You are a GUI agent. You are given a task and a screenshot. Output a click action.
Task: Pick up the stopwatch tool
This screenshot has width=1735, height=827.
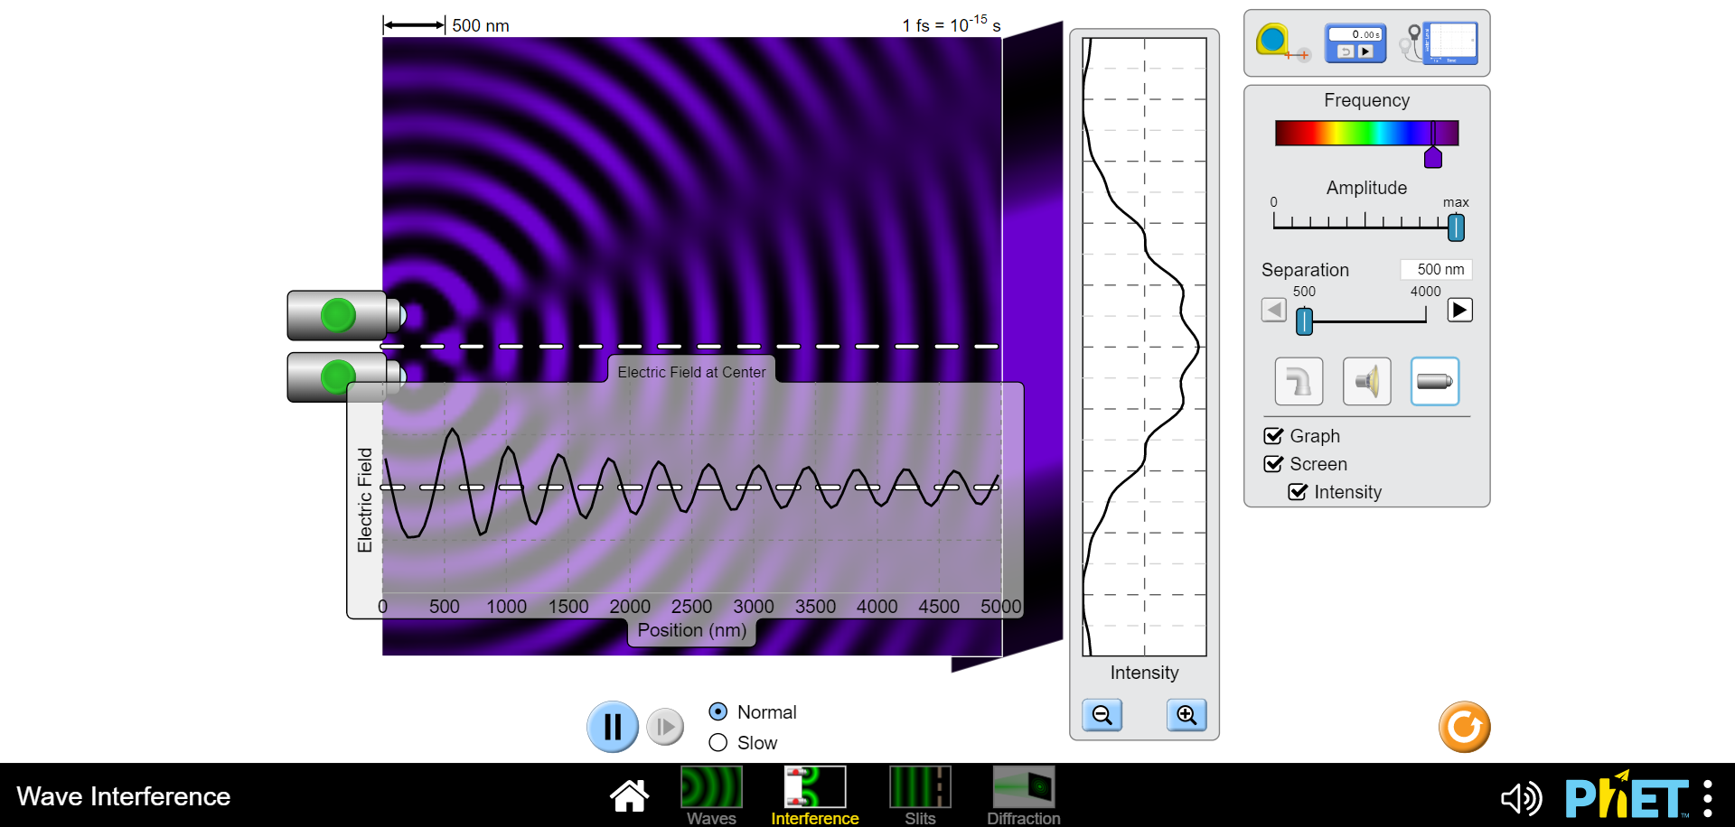click(x=1354, y=41)
